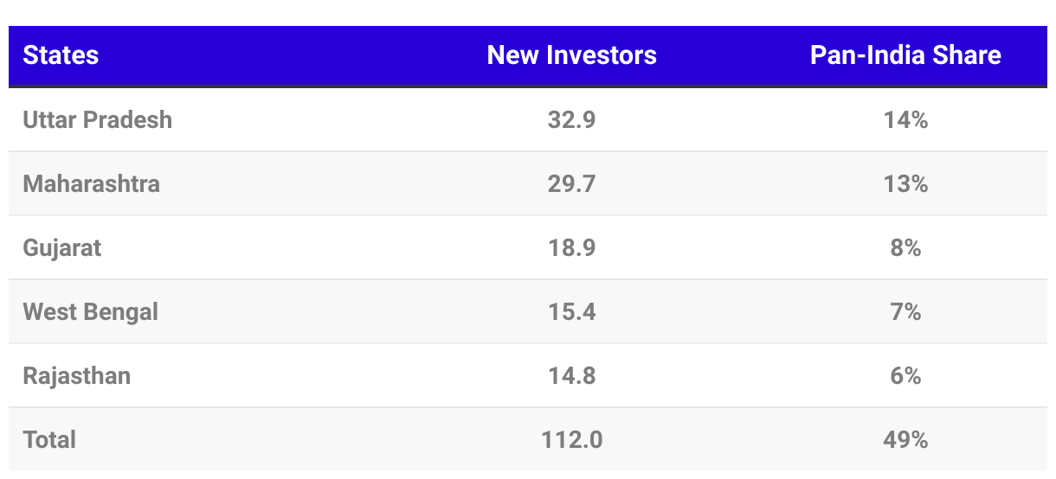
Task: Click the New Investors column header
Action: coord(571,55)
